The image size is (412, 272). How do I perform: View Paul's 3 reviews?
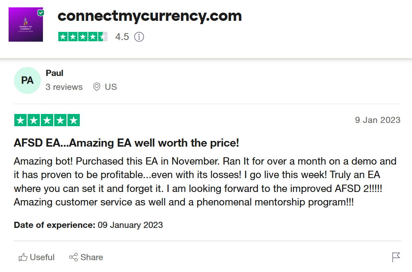64,87
